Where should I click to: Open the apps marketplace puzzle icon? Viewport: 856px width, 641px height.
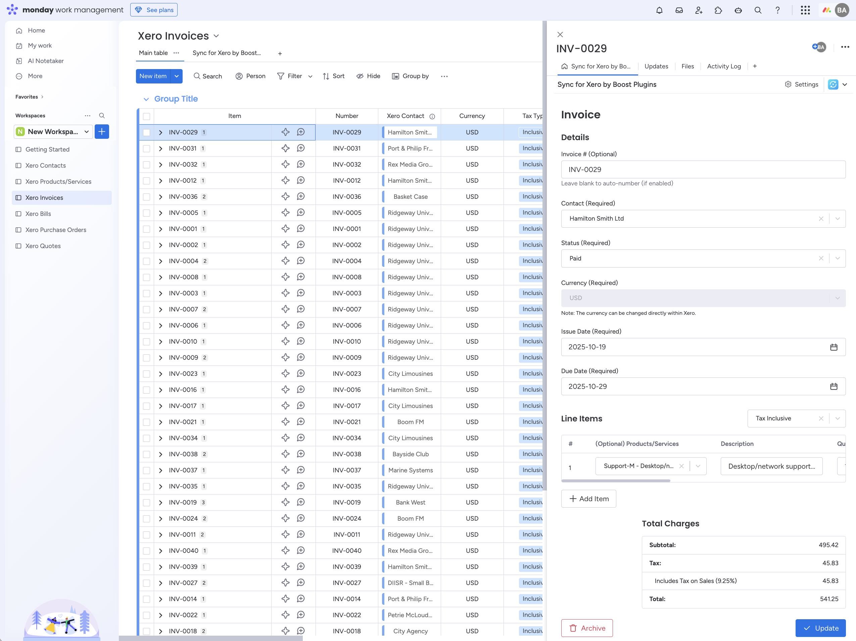pyautogui.click(x=718, y=10)
